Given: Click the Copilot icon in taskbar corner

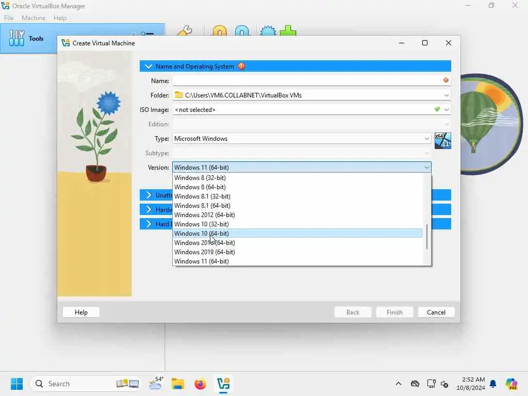Looking at the screenshot, I should click(x=511, y=384).
